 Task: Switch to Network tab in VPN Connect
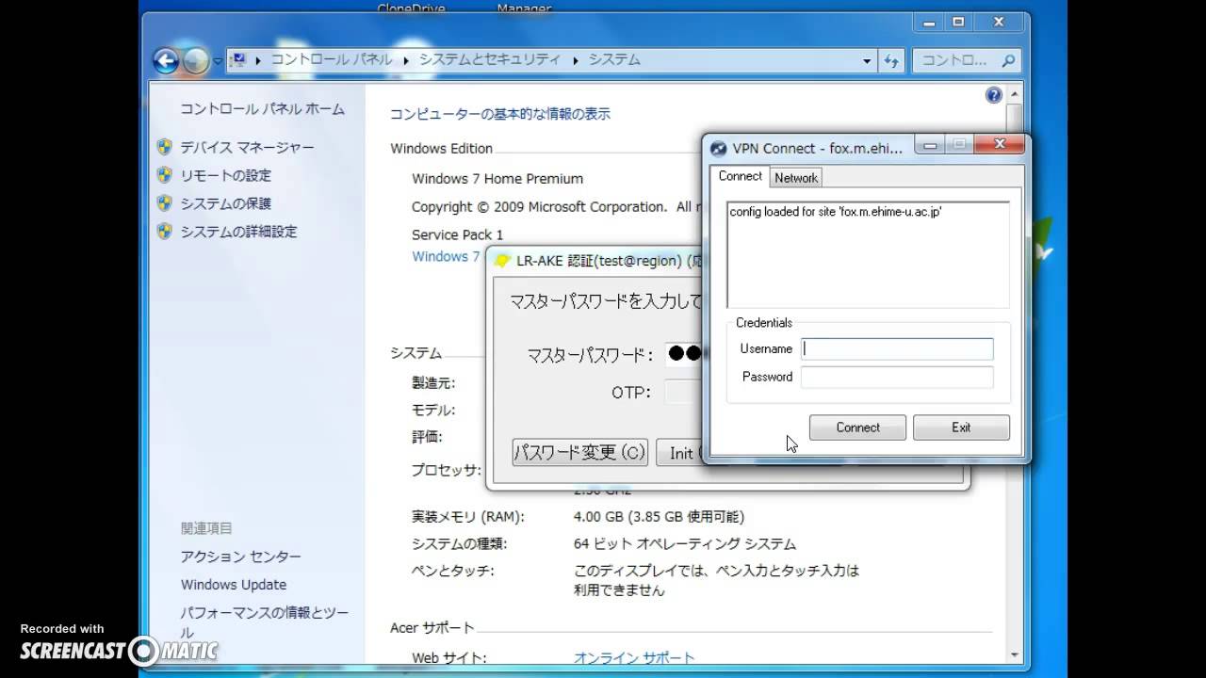(796, 177)
